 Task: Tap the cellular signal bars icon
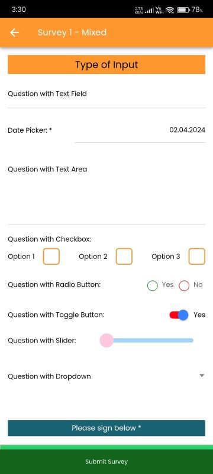150,10
